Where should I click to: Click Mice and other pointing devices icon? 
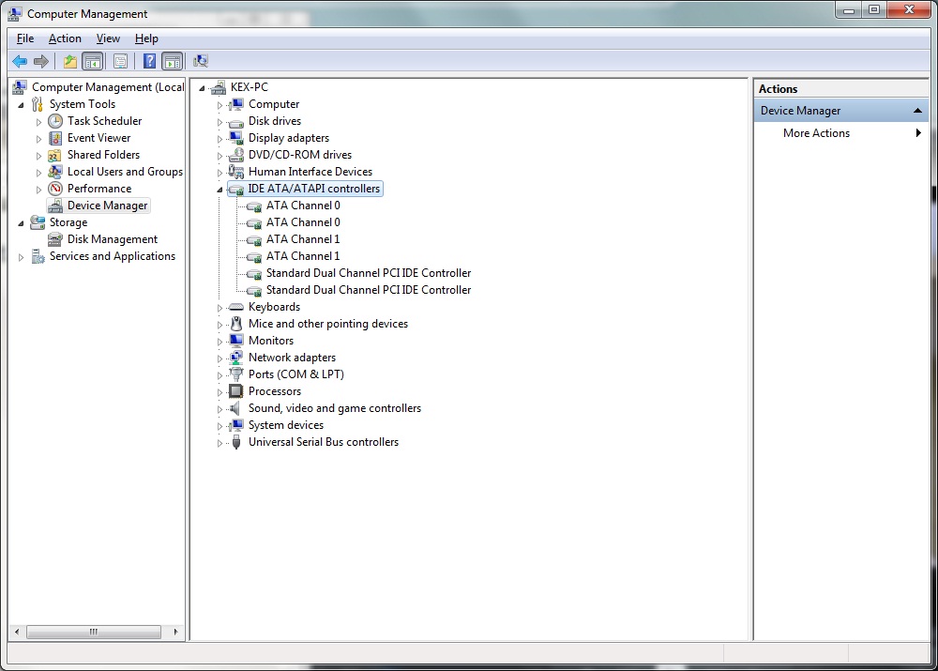coord(236,324)
